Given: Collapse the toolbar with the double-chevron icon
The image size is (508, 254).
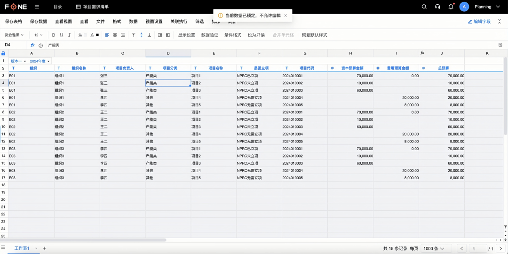Looking at the screenshot, I should (499, 21).
